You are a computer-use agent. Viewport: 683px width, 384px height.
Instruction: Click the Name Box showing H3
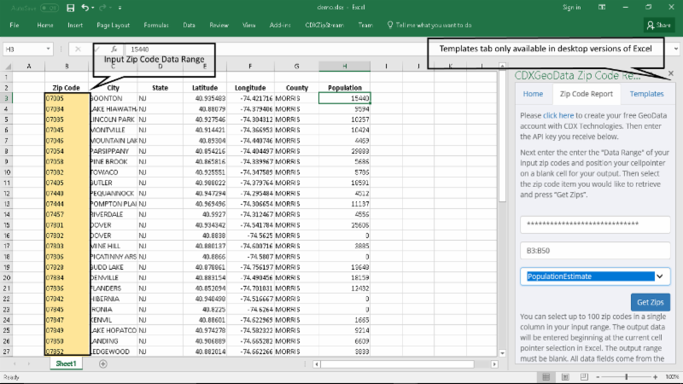(24, 49)
